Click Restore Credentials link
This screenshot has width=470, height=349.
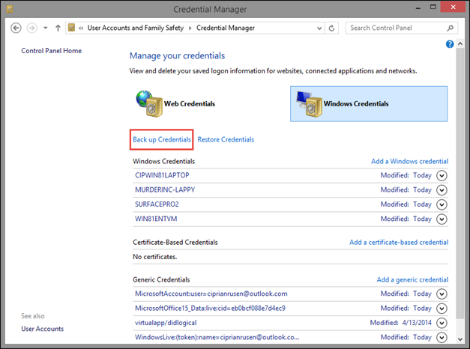(226, 139)
